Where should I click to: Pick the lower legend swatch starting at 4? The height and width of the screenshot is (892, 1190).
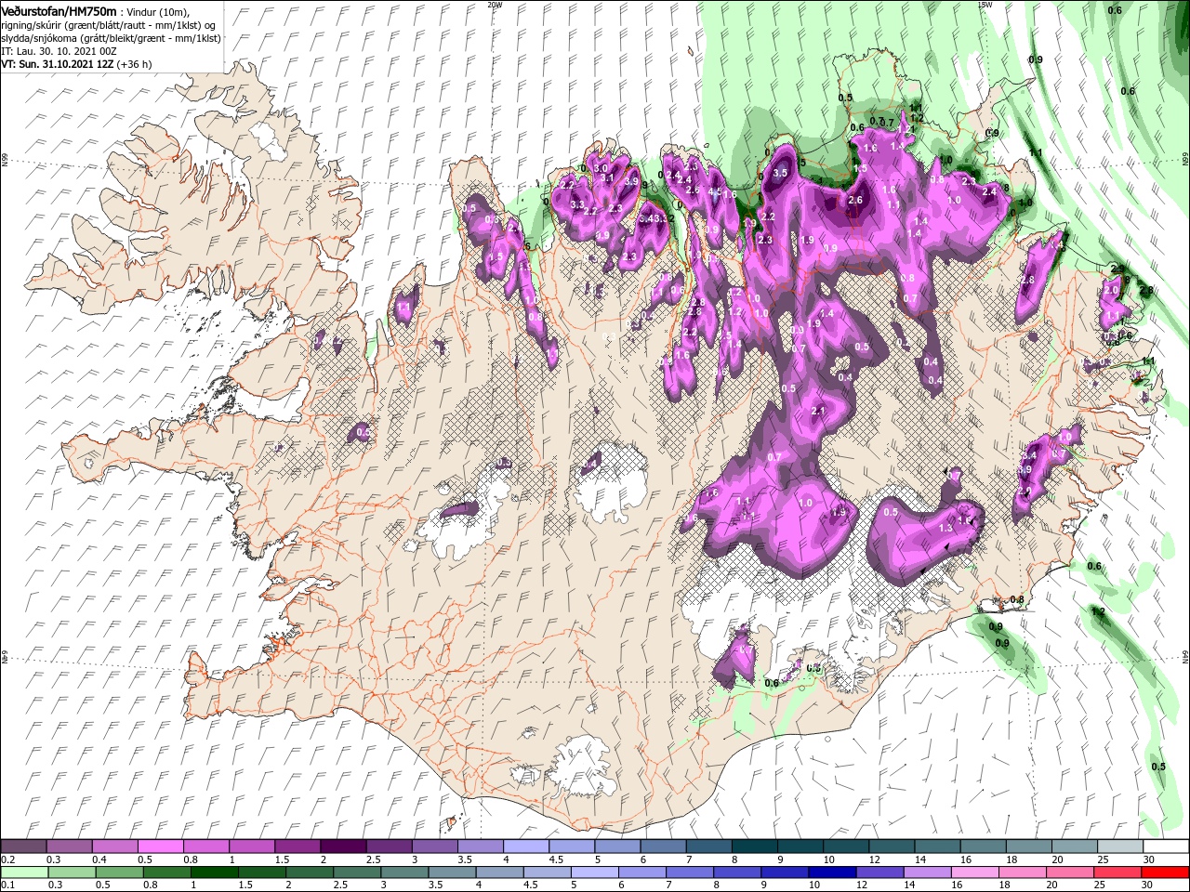tap(500, 872)
